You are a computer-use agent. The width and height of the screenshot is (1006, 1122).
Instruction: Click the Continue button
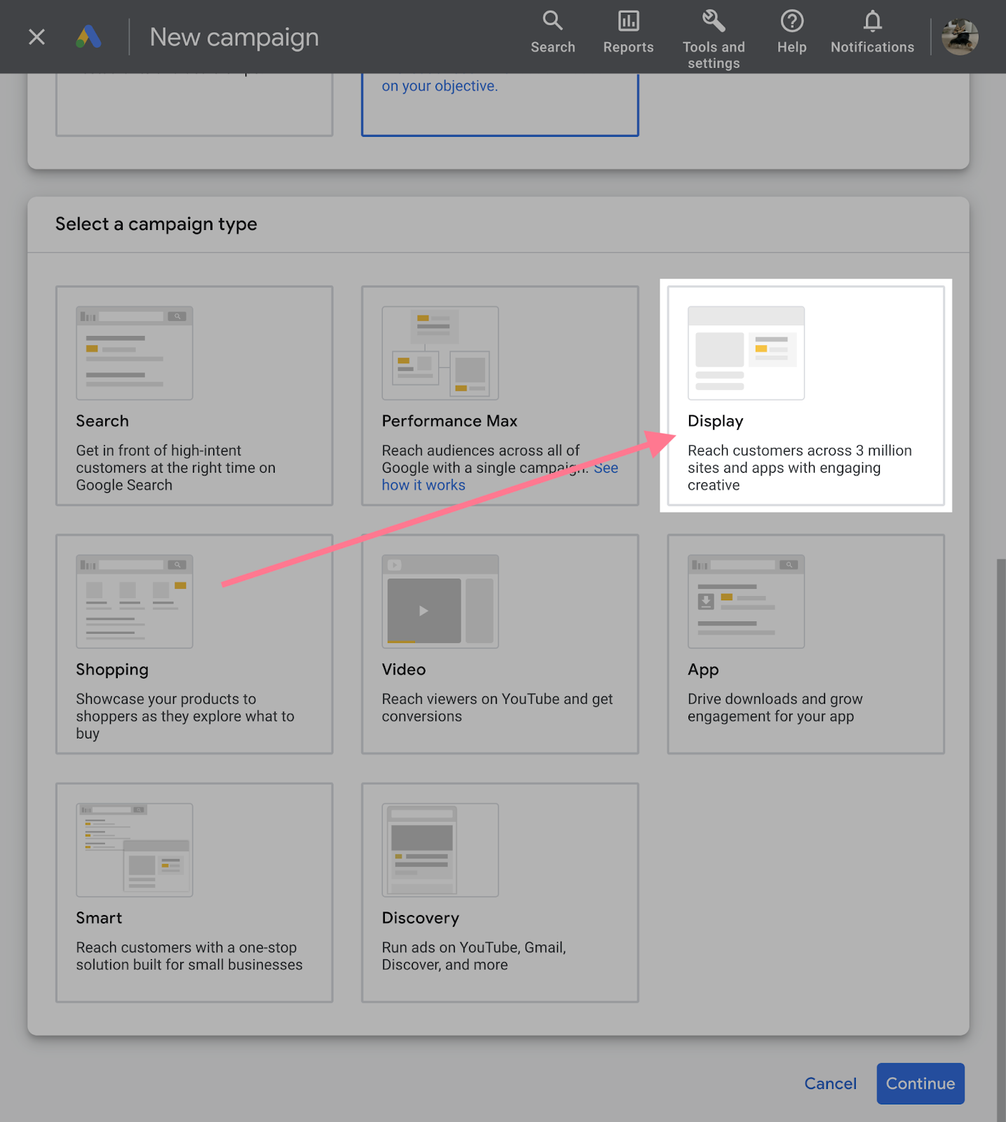(x=920, y=1083)
